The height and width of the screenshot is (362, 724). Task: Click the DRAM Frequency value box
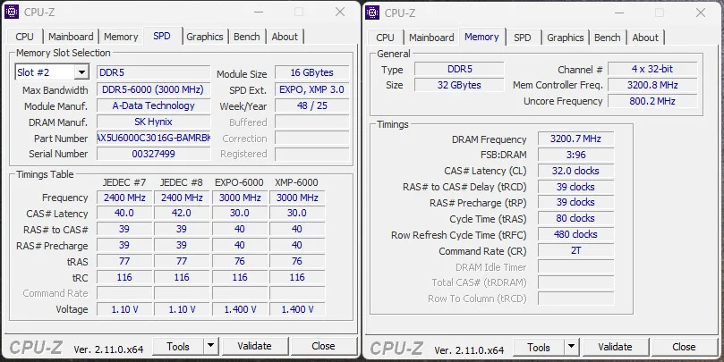575,139
